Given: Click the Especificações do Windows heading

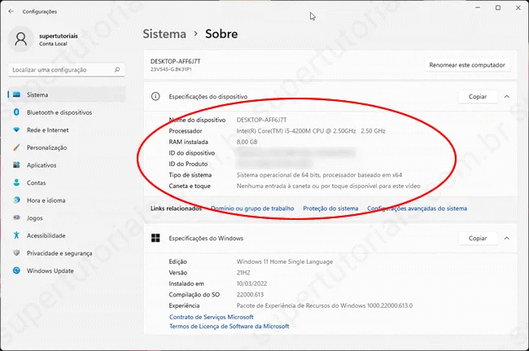Looking at the screenshot, I should (206, 239).
